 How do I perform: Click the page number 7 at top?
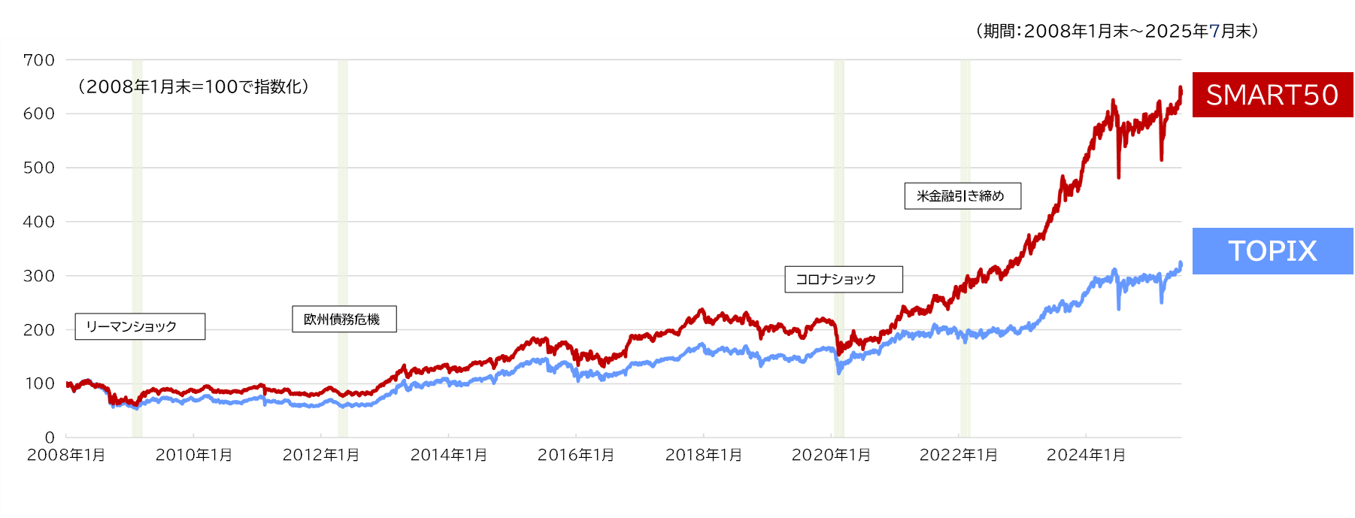pyautogui.click(x=1214, y=31)
